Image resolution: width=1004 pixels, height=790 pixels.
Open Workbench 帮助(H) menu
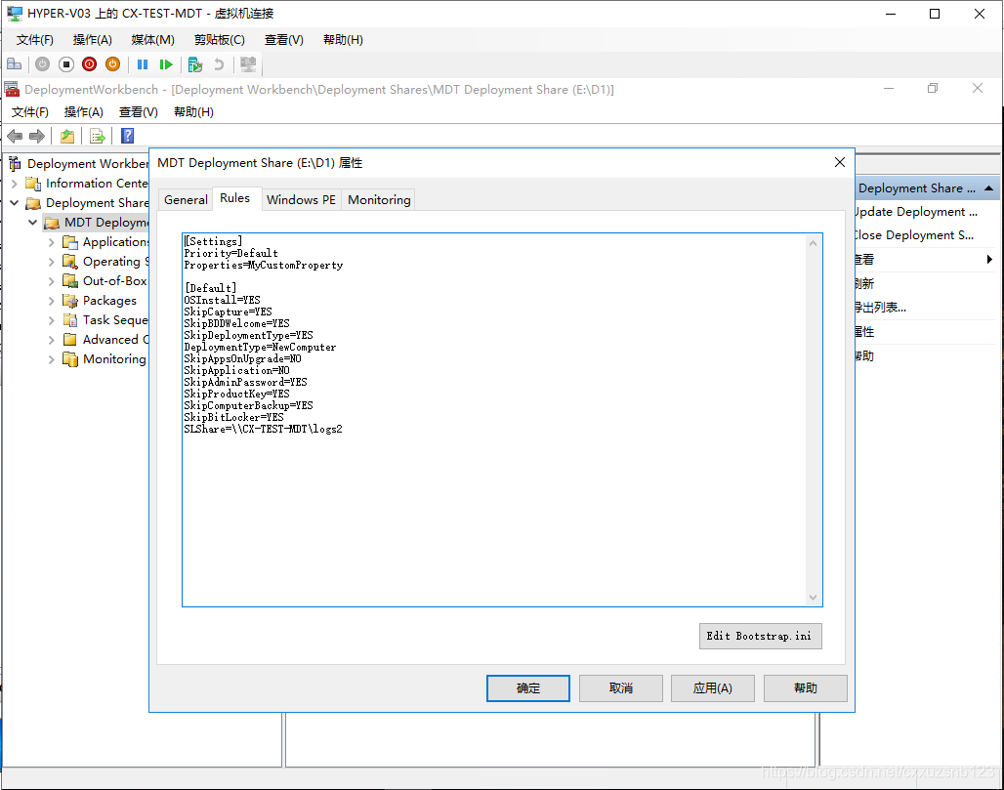193,112
